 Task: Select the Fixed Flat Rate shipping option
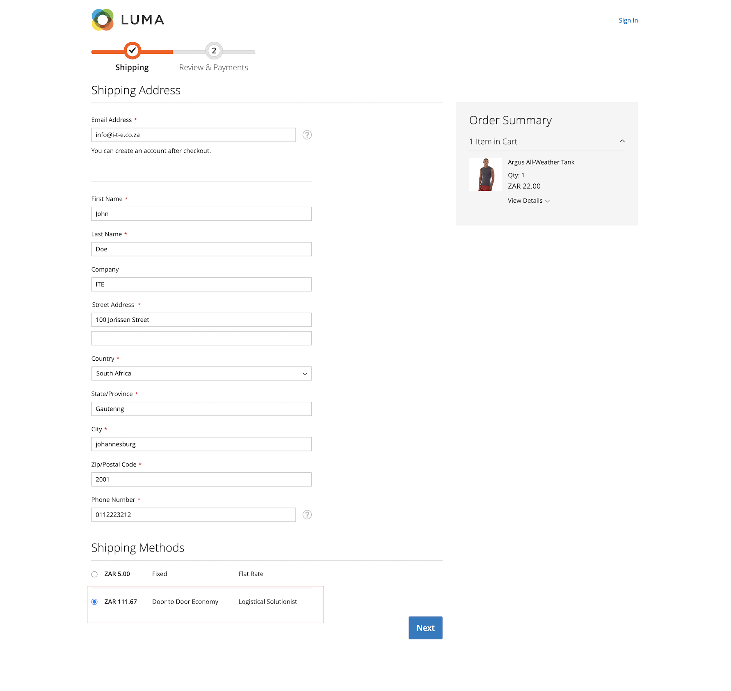[94, 574]
